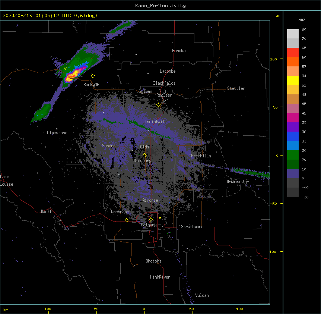Click the Base_Reflectivity title text
Image resolution: width=321 pixels, height=314 pixels.
pos(160,6)
